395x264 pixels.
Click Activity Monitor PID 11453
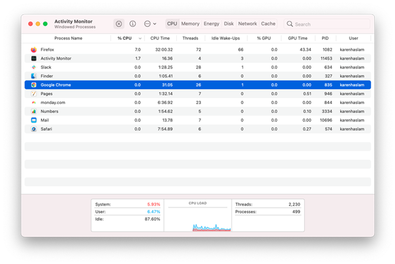tap(326, 59)
